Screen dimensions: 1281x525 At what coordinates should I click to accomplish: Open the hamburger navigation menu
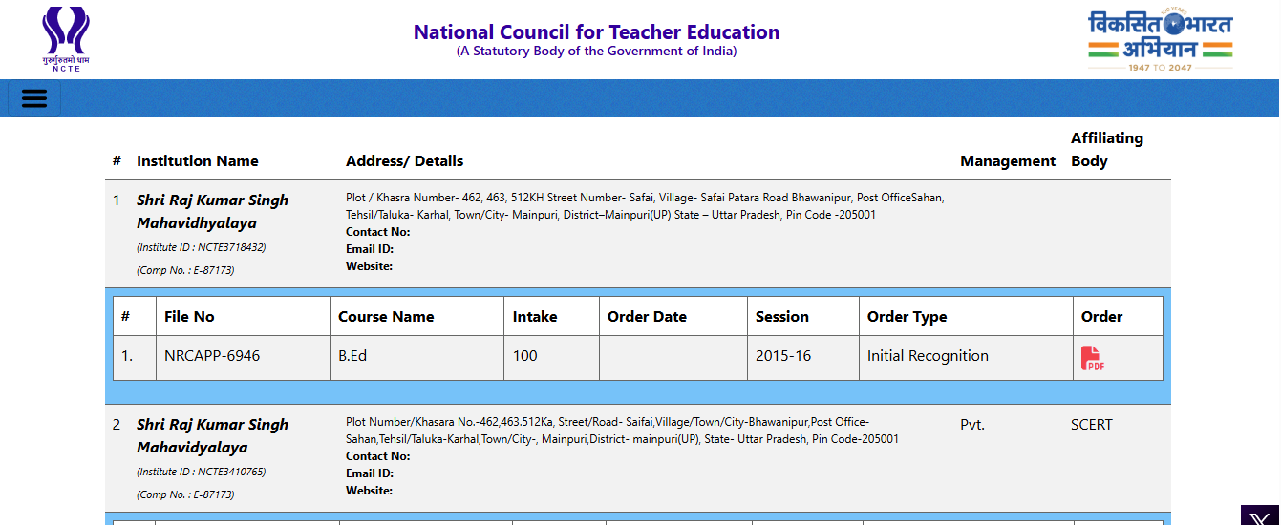[34, 99]
